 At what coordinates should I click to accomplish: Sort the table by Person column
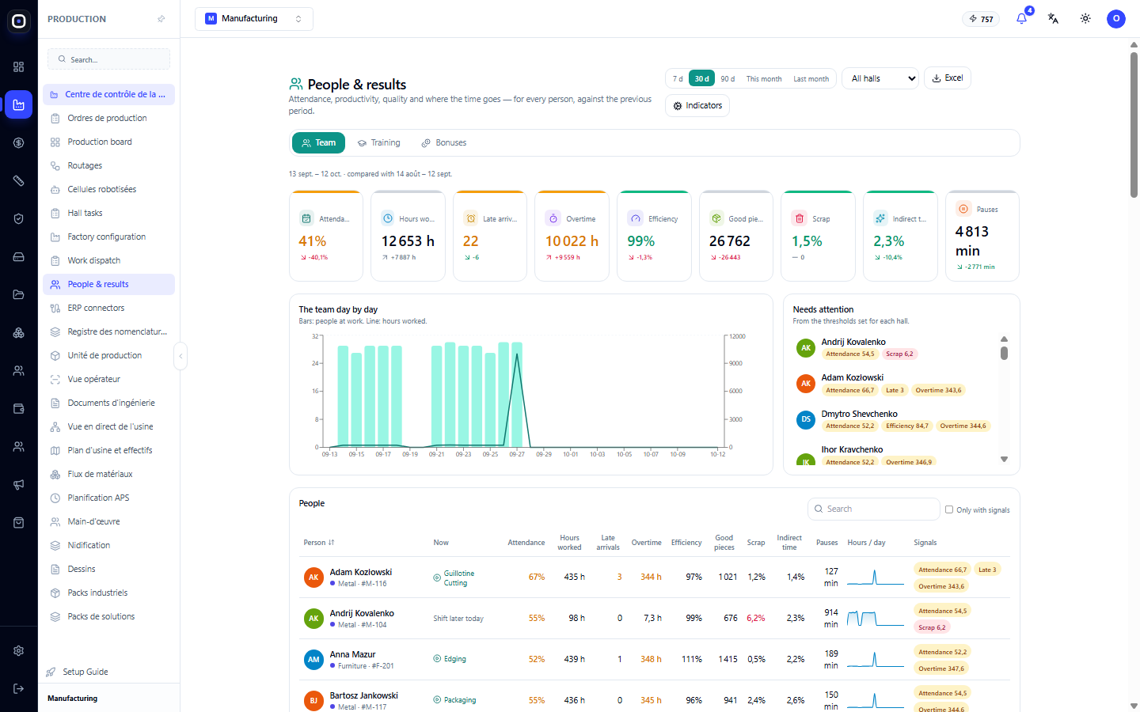(319, 543)
